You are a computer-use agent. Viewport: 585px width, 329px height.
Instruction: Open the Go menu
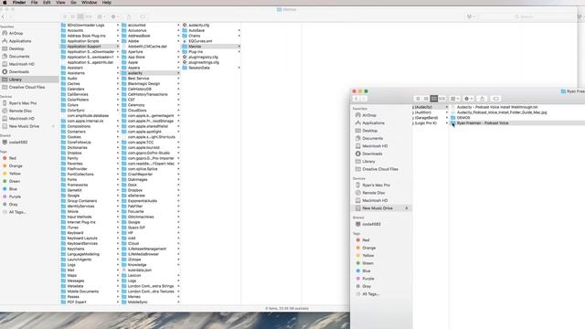coord(73,3)
